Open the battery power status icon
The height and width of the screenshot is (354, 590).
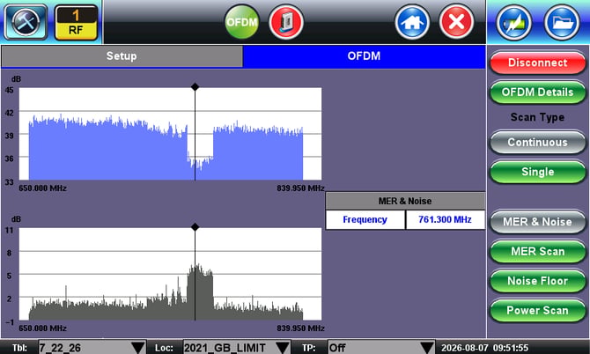(x=514, y=23)
